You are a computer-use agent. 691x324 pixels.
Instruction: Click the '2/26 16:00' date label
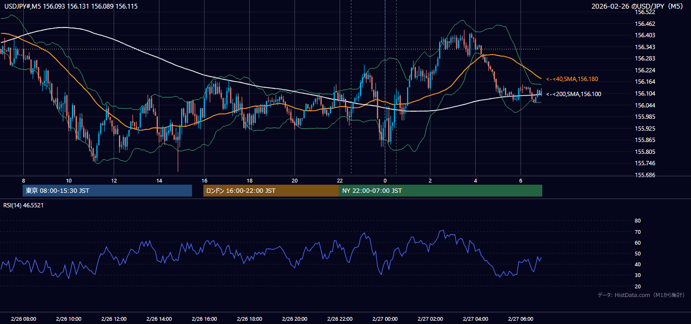point(204,319)
